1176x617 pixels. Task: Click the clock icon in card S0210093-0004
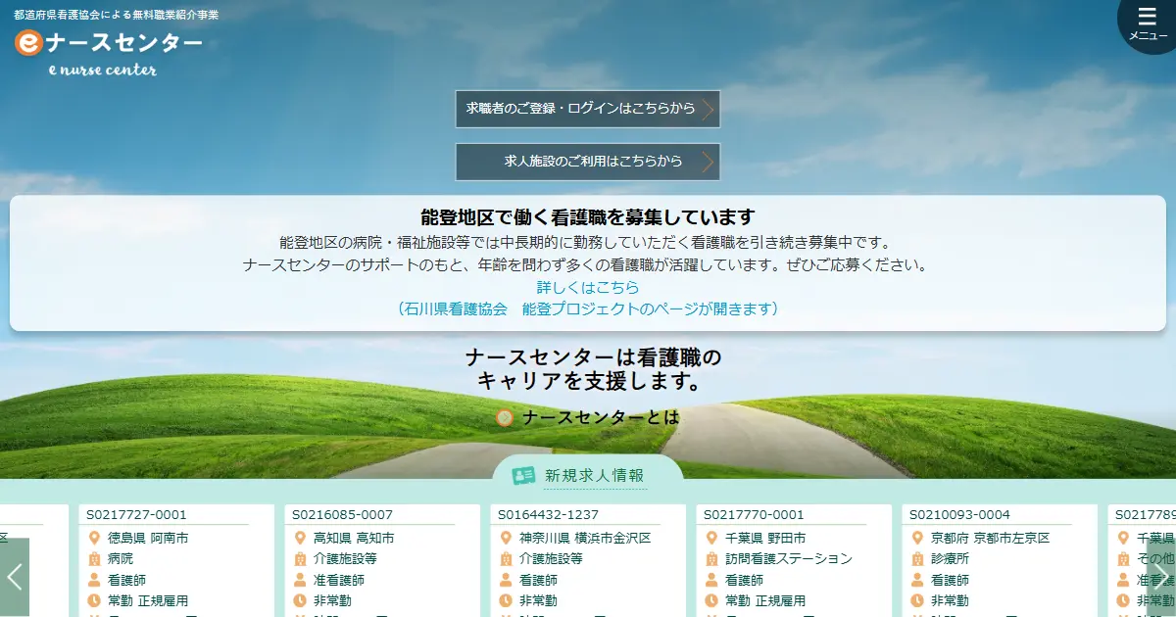(x=918, y=600)
